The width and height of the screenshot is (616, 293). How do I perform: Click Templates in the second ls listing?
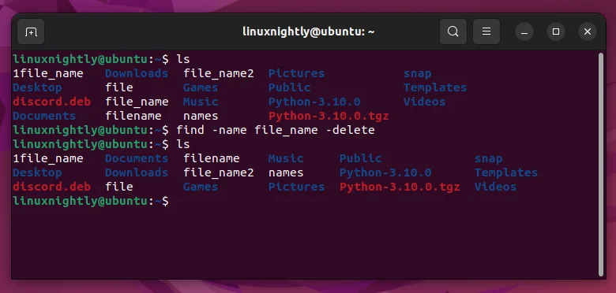pyautogui.click(x=506, y=172)
